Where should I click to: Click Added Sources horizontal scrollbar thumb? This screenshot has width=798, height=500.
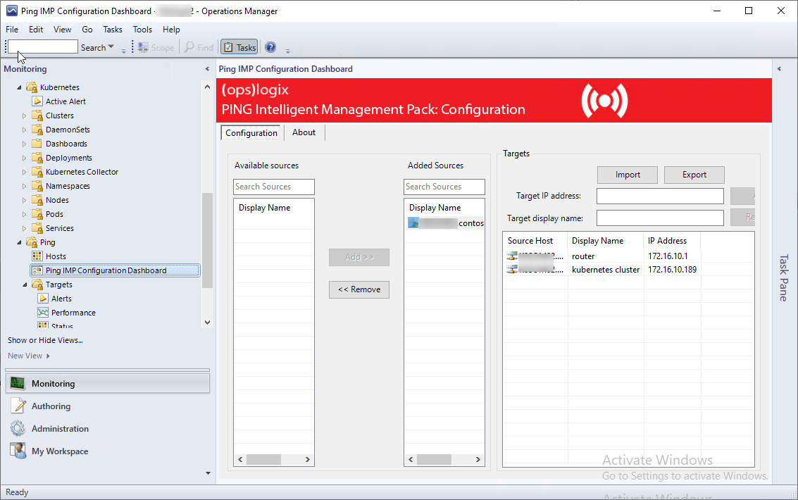coord(434,459)
